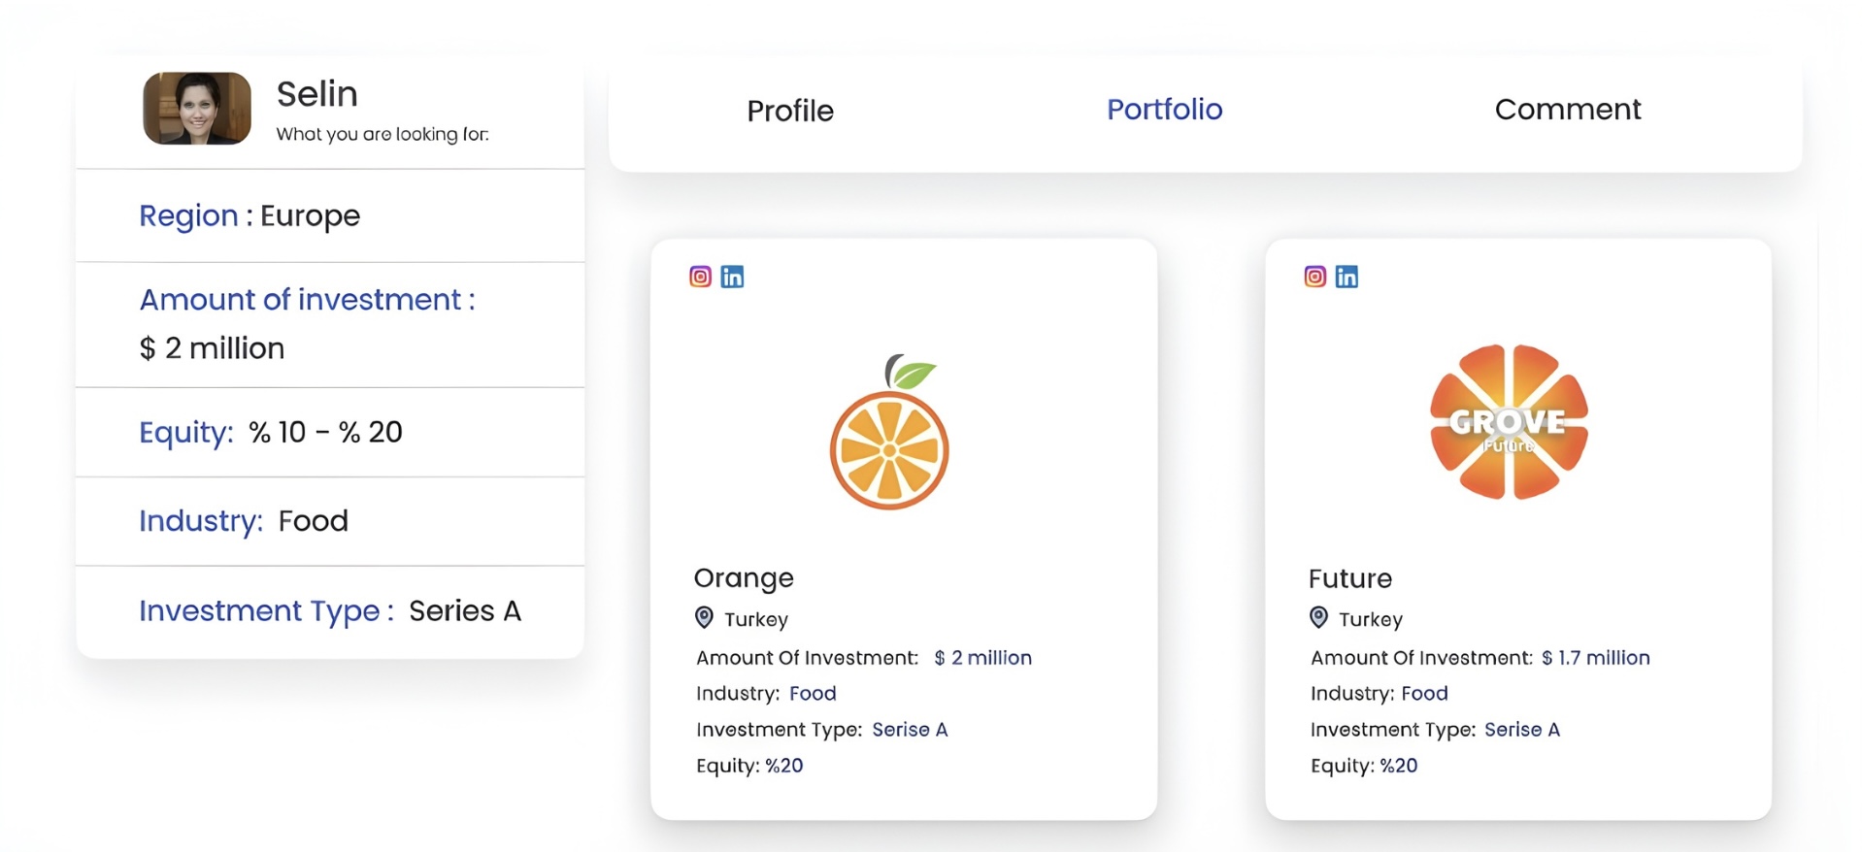The height and width of the screenshot is (852, 1862).
Task: Click the Orange fruit logo
Action: [x=889, y=433]
